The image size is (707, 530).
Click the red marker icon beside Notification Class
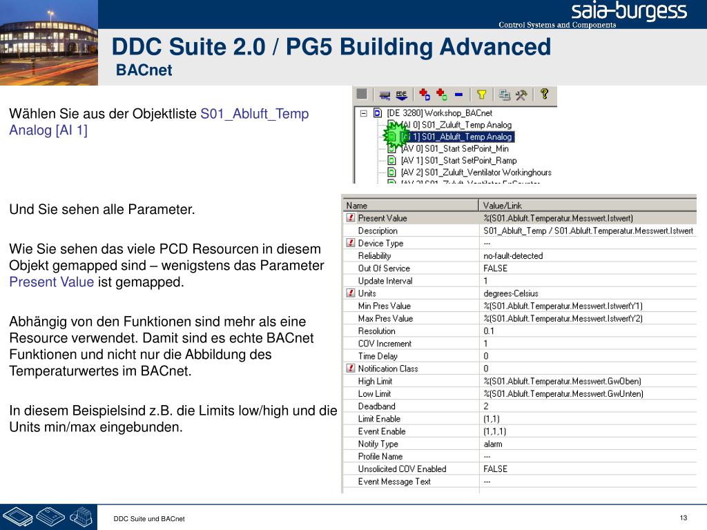(350, 369)
